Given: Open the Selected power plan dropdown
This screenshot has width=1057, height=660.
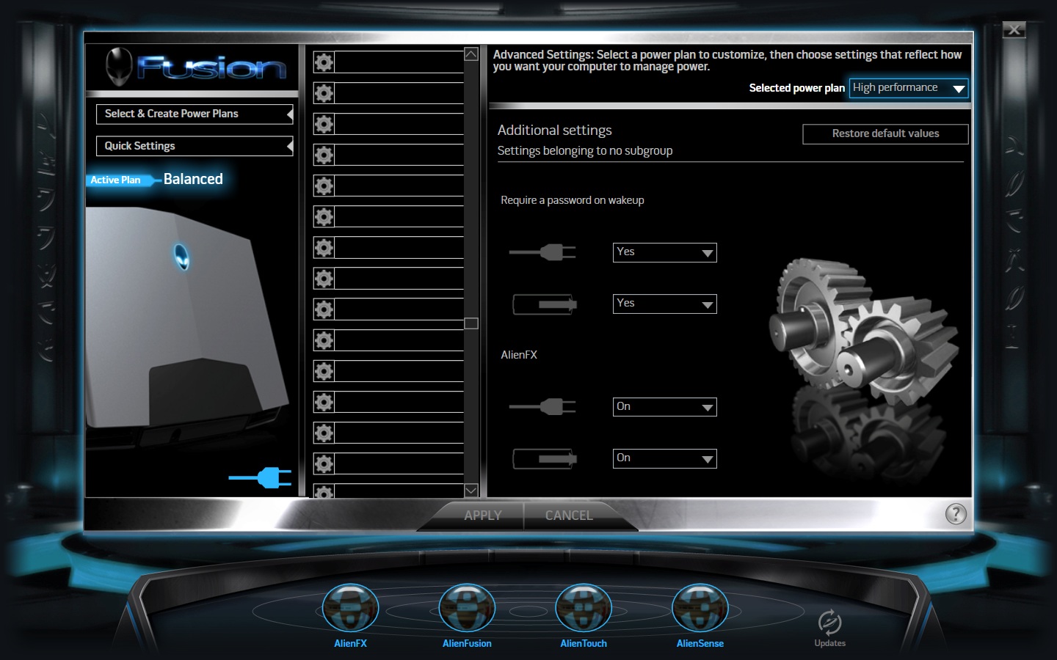Looking at the screenshot, I should click(909, 88).
